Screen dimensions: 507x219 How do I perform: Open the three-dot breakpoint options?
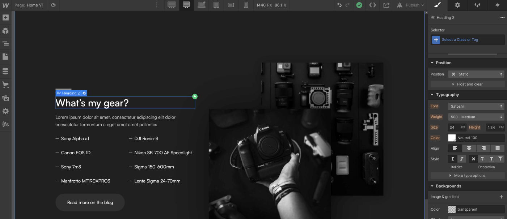pyautogui.click(x=157, y=5)
